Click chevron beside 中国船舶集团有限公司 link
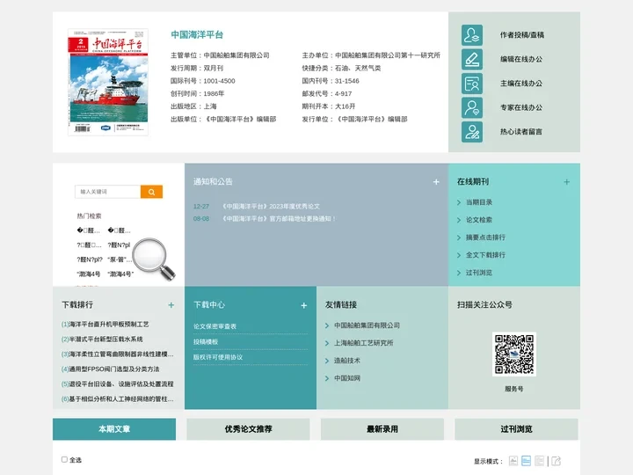The width and height of the screenshot is (633, 475). click(x=327, y=325)
